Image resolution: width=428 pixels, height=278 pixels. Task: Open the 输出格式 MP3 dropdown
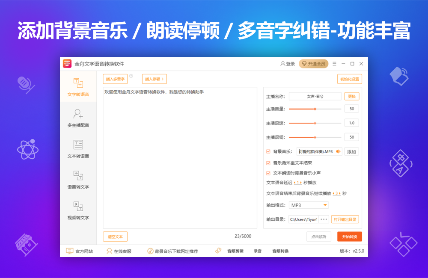pos(309,205)
